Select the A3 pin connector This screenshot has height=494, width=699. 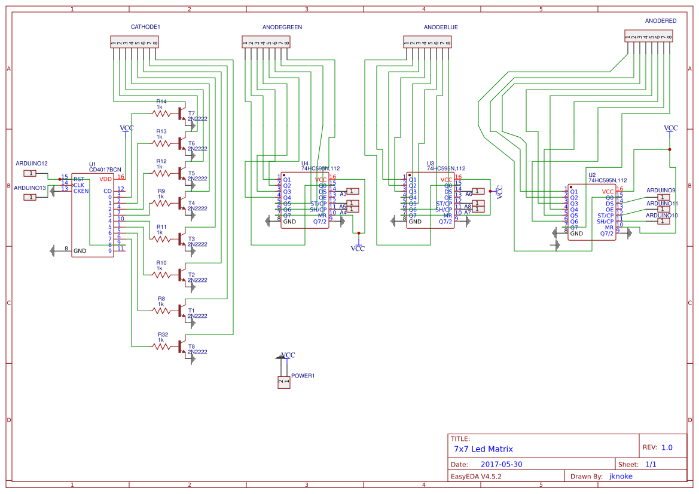(x=353, y=191)
